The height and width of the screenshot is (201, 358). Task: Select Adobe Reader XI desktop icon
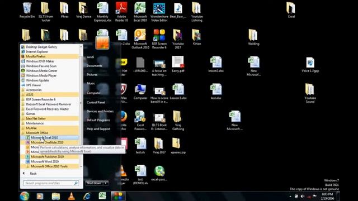click(121, 12)
